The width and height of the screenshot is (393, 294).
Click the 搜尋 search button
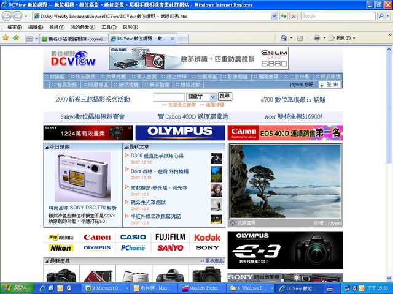point(225,97)
